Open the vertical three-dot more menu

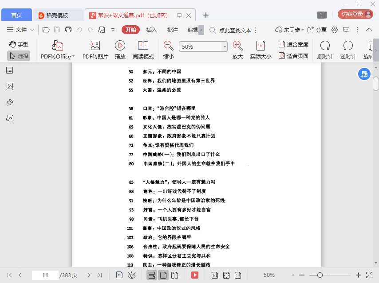tap(358, 30)
